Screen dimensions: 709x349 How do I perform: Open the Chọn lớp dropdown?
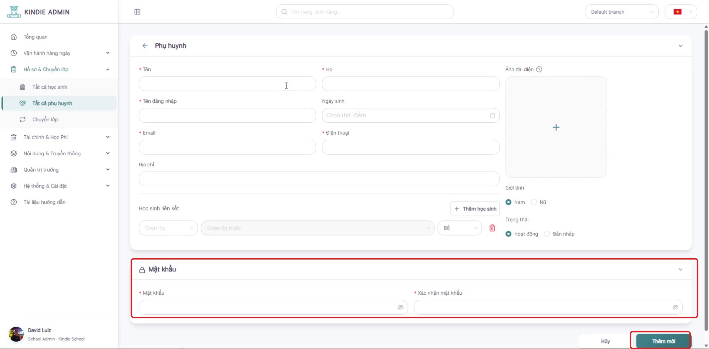(x=168, y=228)
